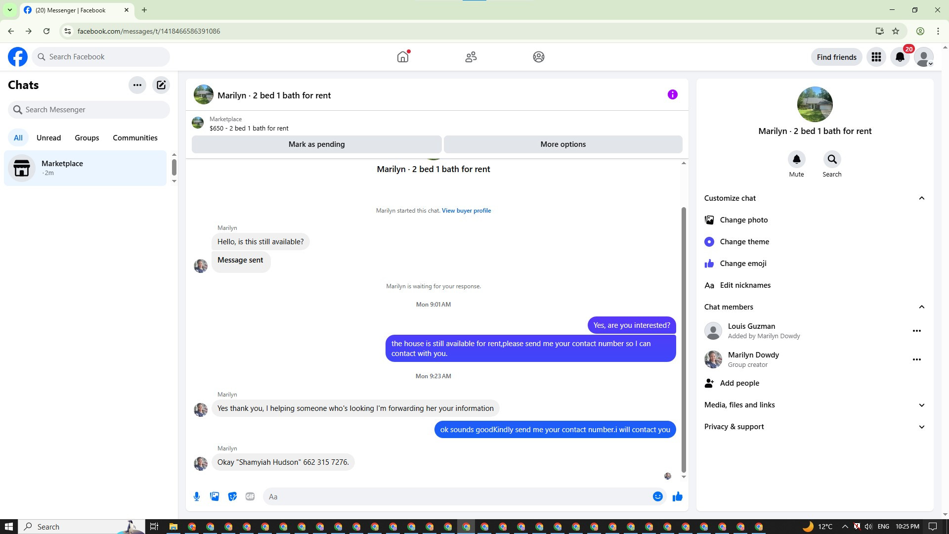The height and width of the screenshot is (534, 949).
Task: Open member options for Marilyn Dowdy
Action: point(916,359)
